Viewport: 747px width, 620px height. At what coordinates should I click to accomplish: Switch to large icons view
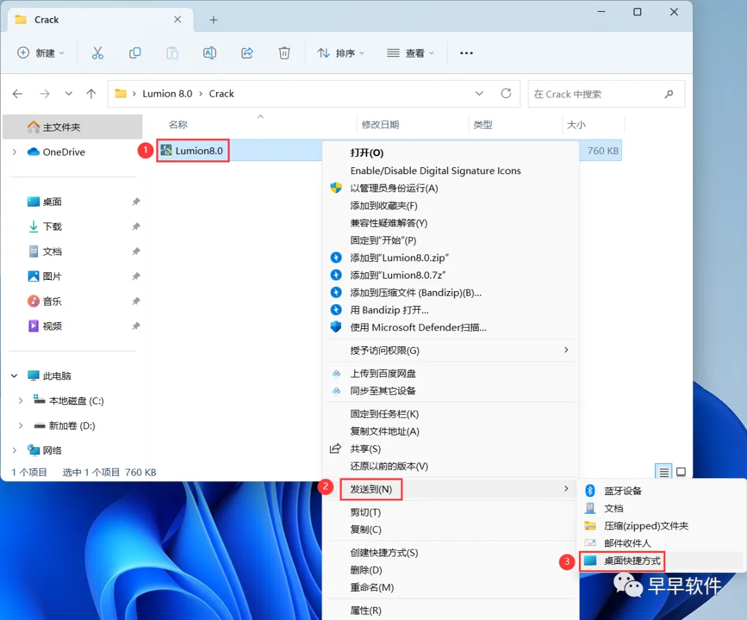click(681, 471)
